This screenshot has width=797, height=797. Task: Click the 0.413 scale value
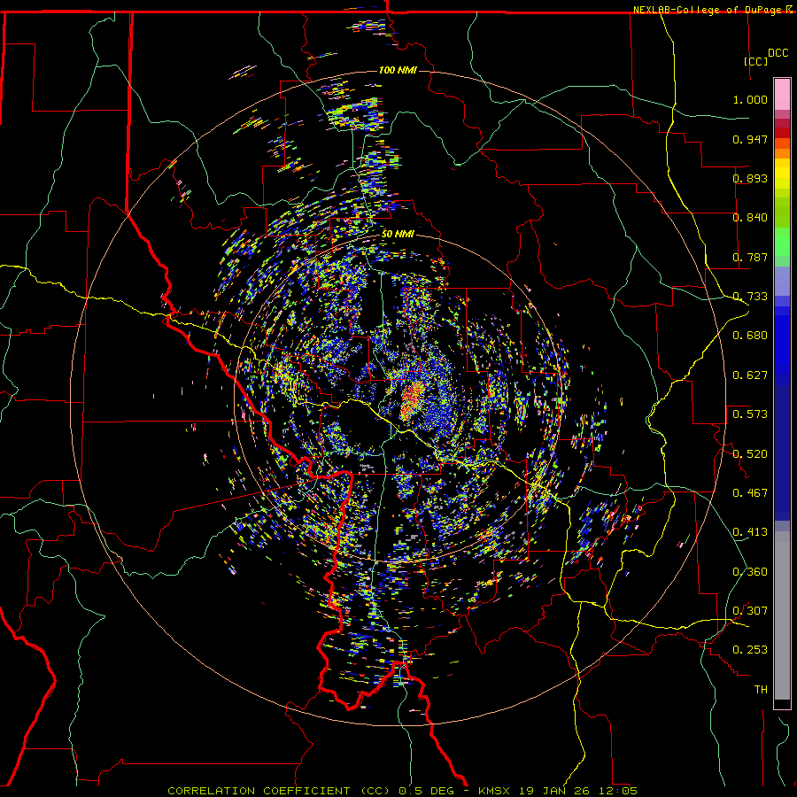coord(750,532)
